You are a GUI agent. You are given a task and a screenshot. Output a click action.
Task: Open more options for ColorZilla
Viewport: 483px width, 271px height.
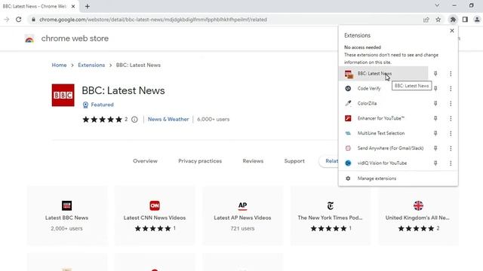point(451,103)
